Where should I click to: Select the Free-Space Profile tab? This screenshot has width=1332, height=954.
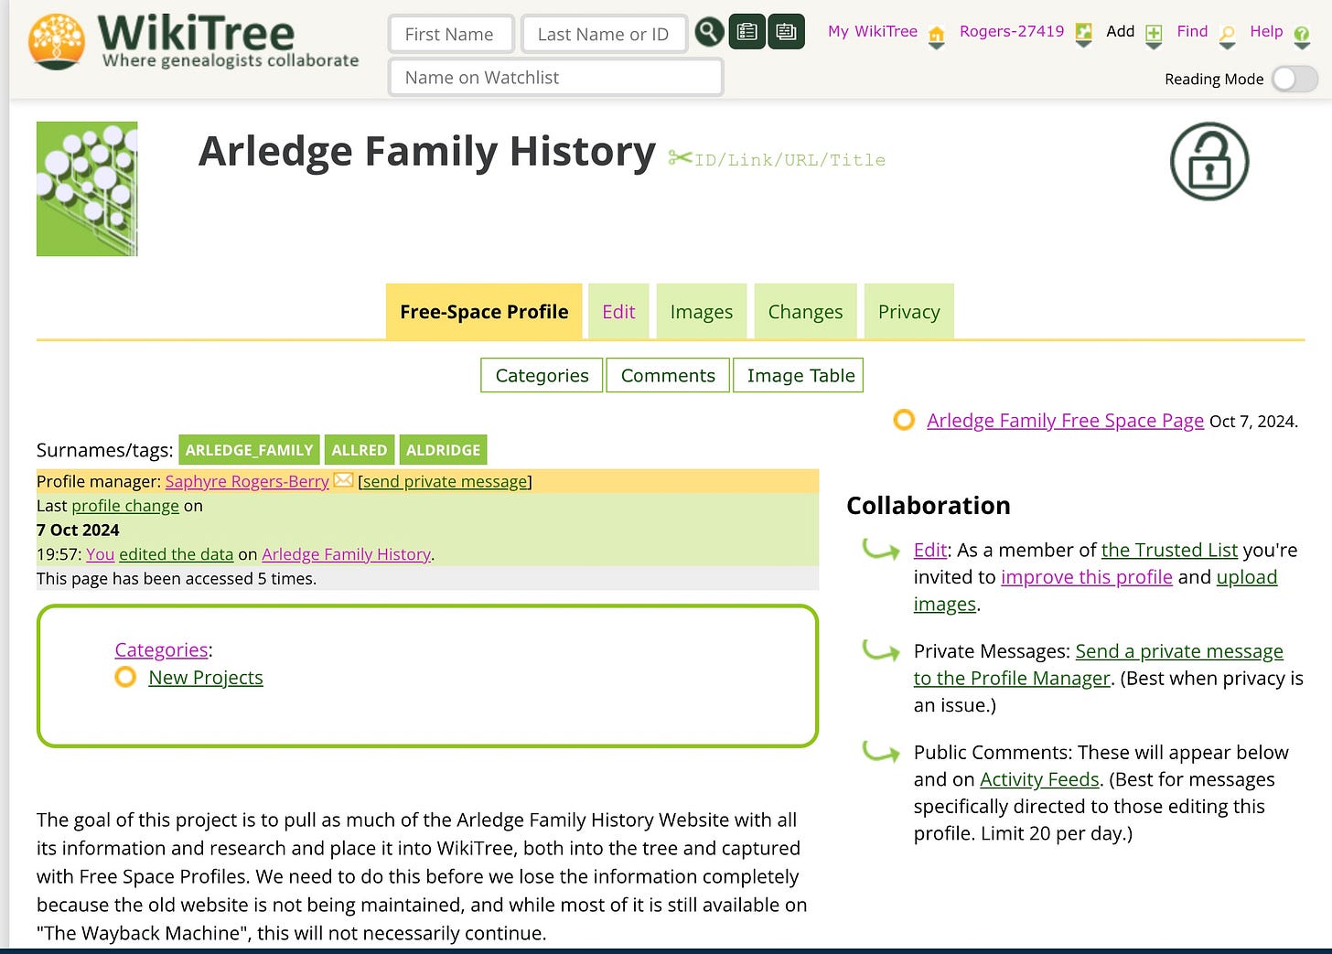[x=484, y=312]
